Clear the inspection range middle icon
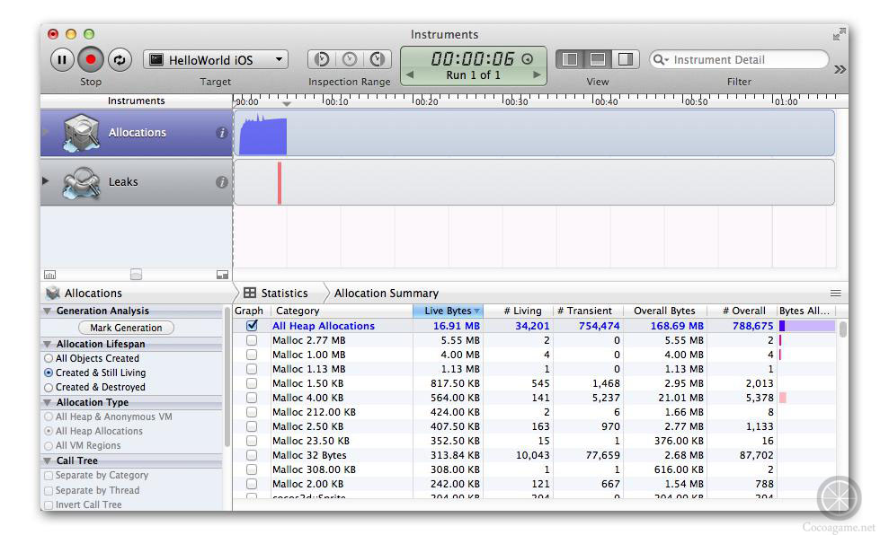Image resolution: width=889 pixels, height=535 pixels. 350,59
